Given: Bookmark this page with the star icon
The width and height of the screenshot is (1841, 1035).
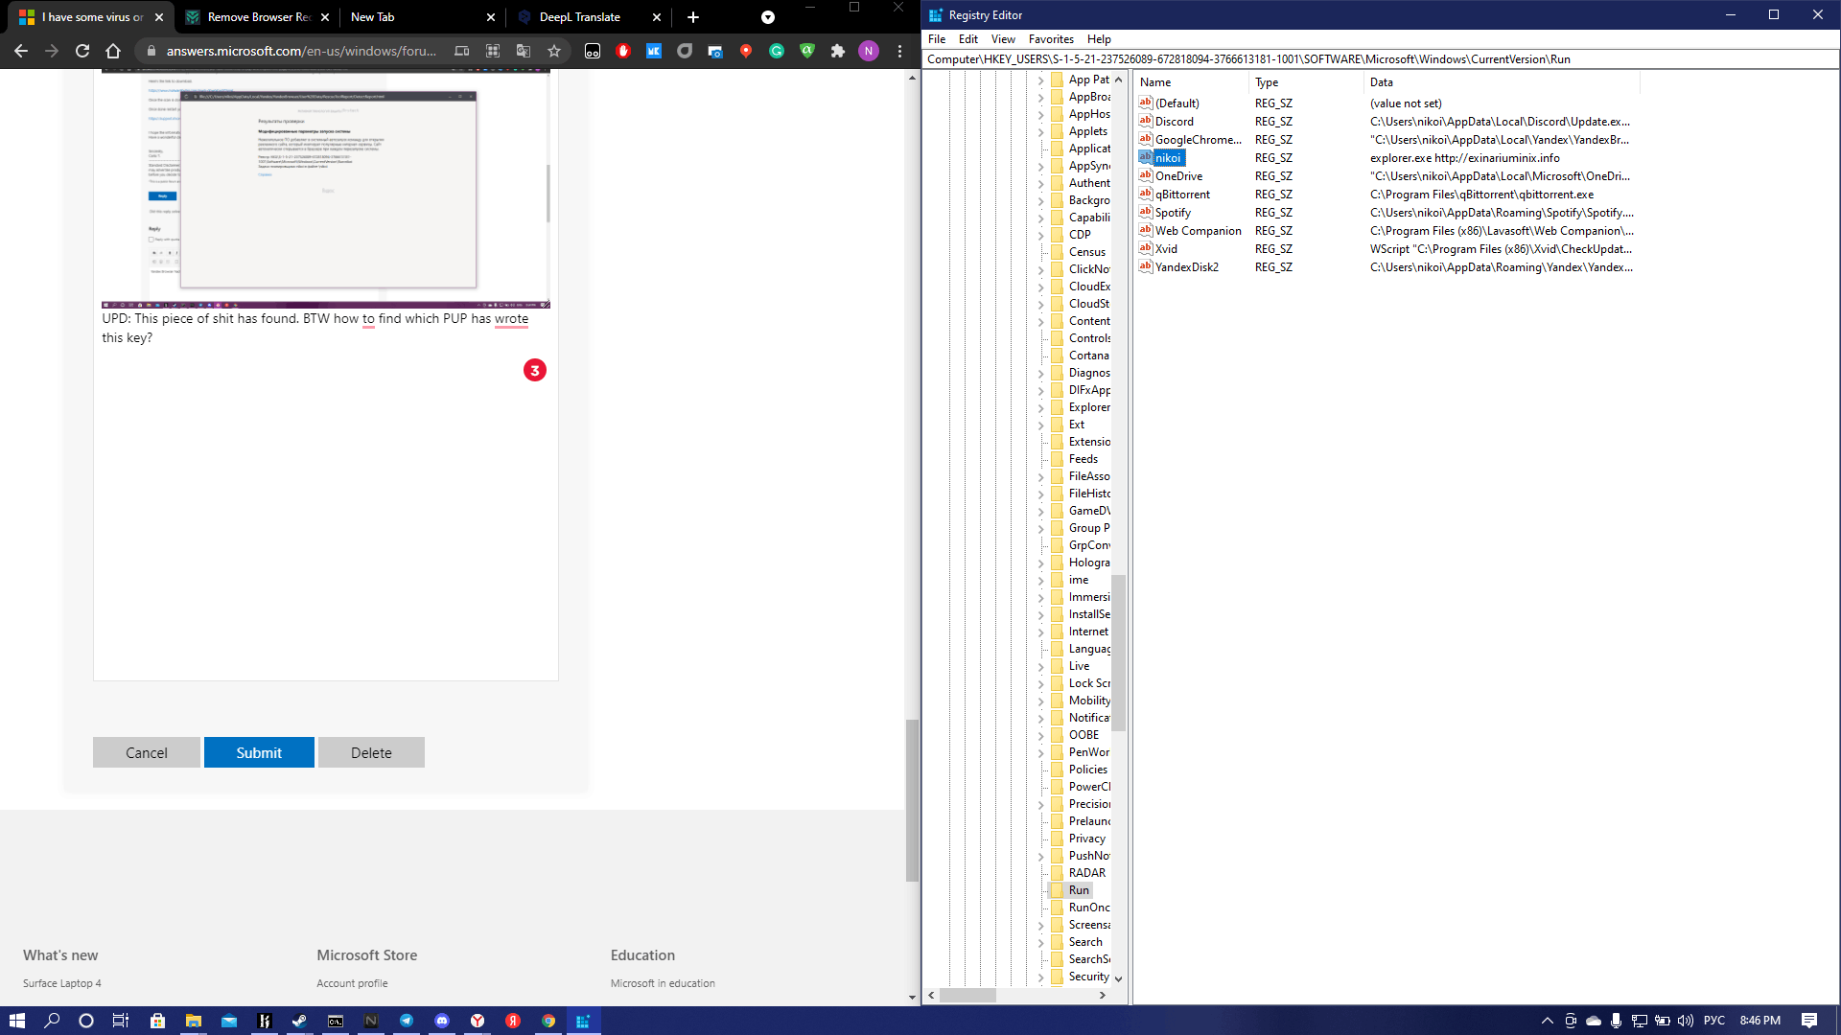Looking at the screenshot, I should (x=554, y=51).
